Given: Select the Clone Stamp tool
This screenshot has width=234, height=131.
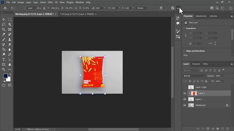Looking at the screenshot, I should pos(10,39).
